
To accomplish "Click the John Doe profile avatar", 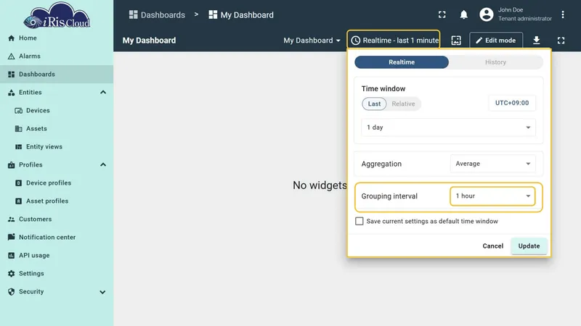I will pos(486,14).
